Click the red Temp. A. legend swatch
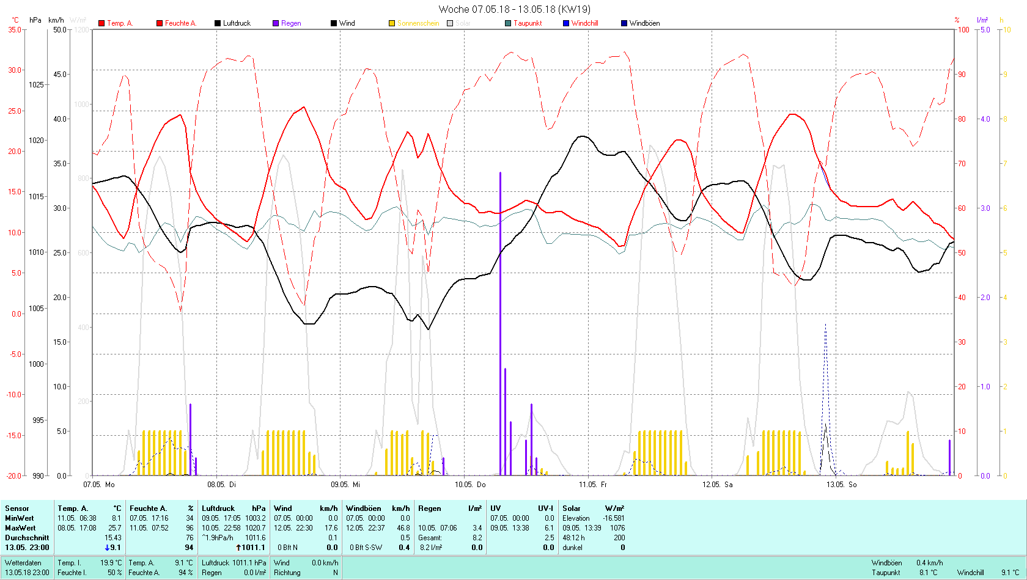The image size is (1027, 580). click(x=101, y=23)
